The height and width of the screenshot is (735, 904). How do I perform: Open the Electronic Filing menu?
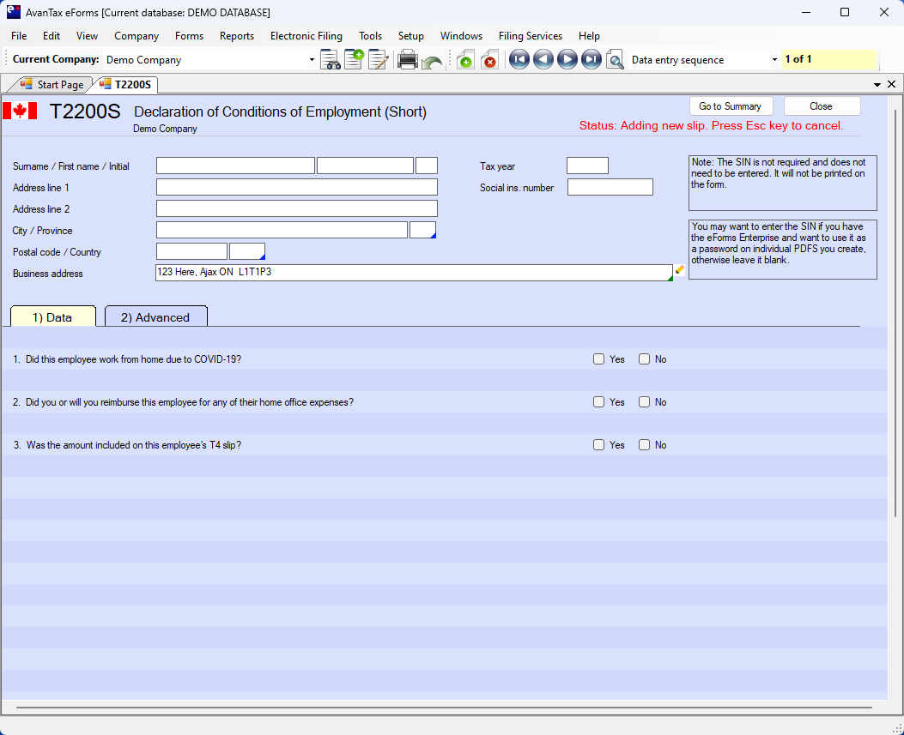point(306,36)
